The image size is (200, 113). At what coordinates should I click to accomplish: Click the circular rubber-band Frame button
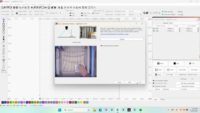click(x=170, y=70)
